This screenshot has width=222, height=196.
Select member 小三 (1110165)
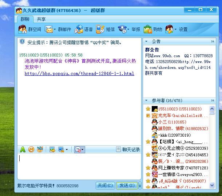point(176,122)
